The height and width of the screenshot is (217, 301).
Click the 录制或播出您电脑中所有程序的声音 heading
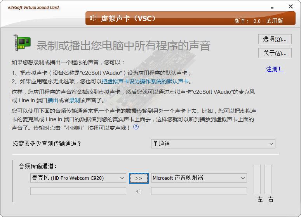point(123,46)
